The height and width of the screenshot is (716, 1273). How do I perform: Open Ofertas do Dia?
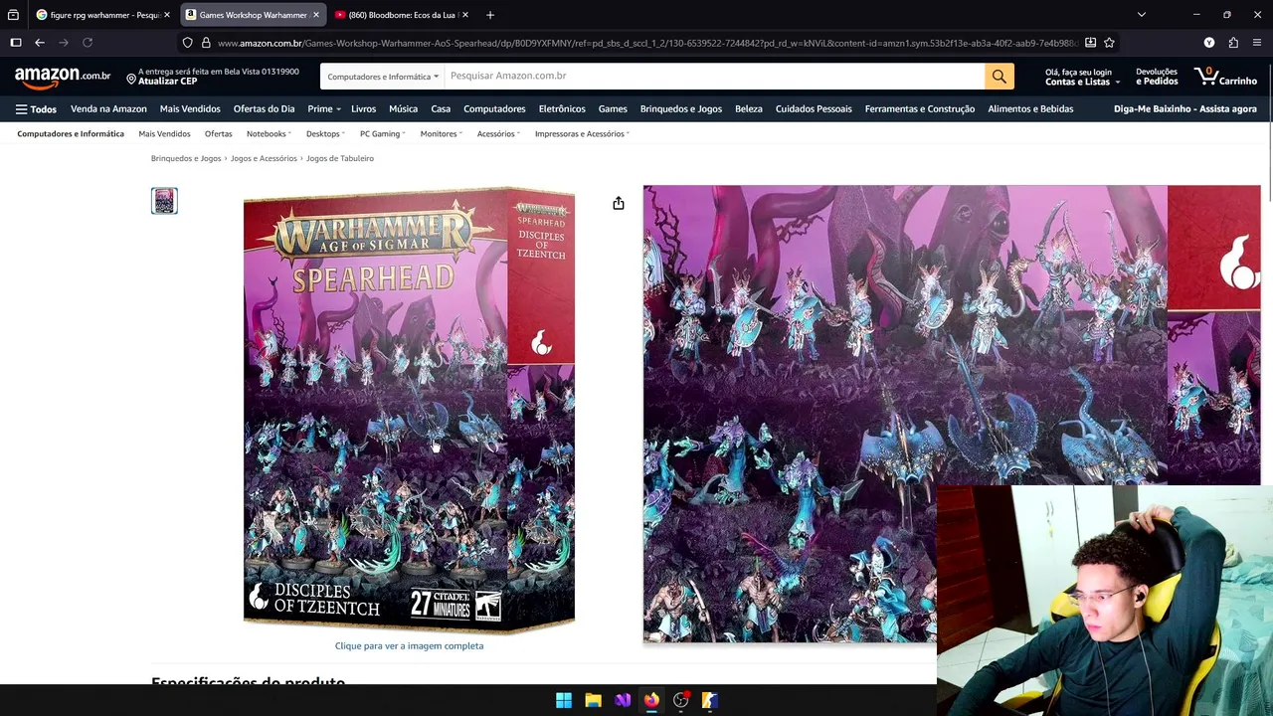tap(264, 109)
